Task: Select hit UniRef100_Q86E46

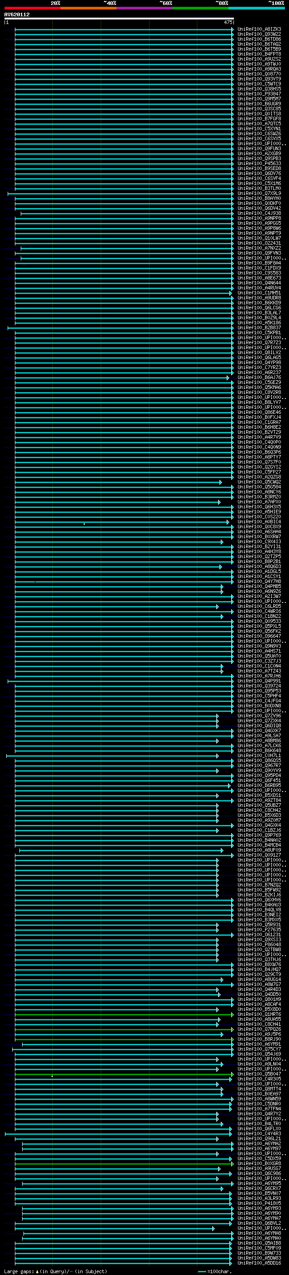Action: point(259,412)
